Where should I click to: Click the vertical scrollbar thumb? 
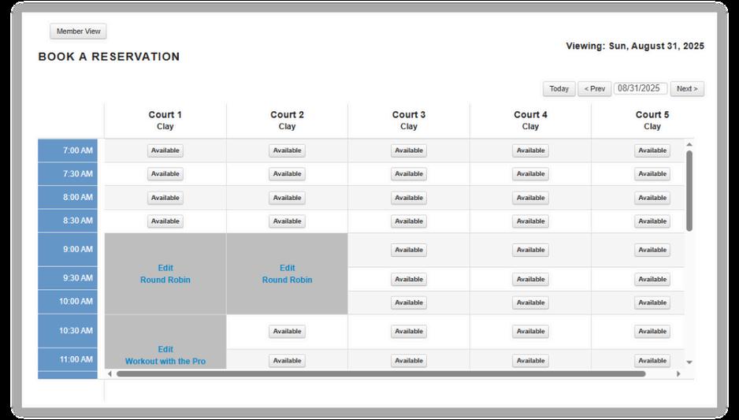689,191
